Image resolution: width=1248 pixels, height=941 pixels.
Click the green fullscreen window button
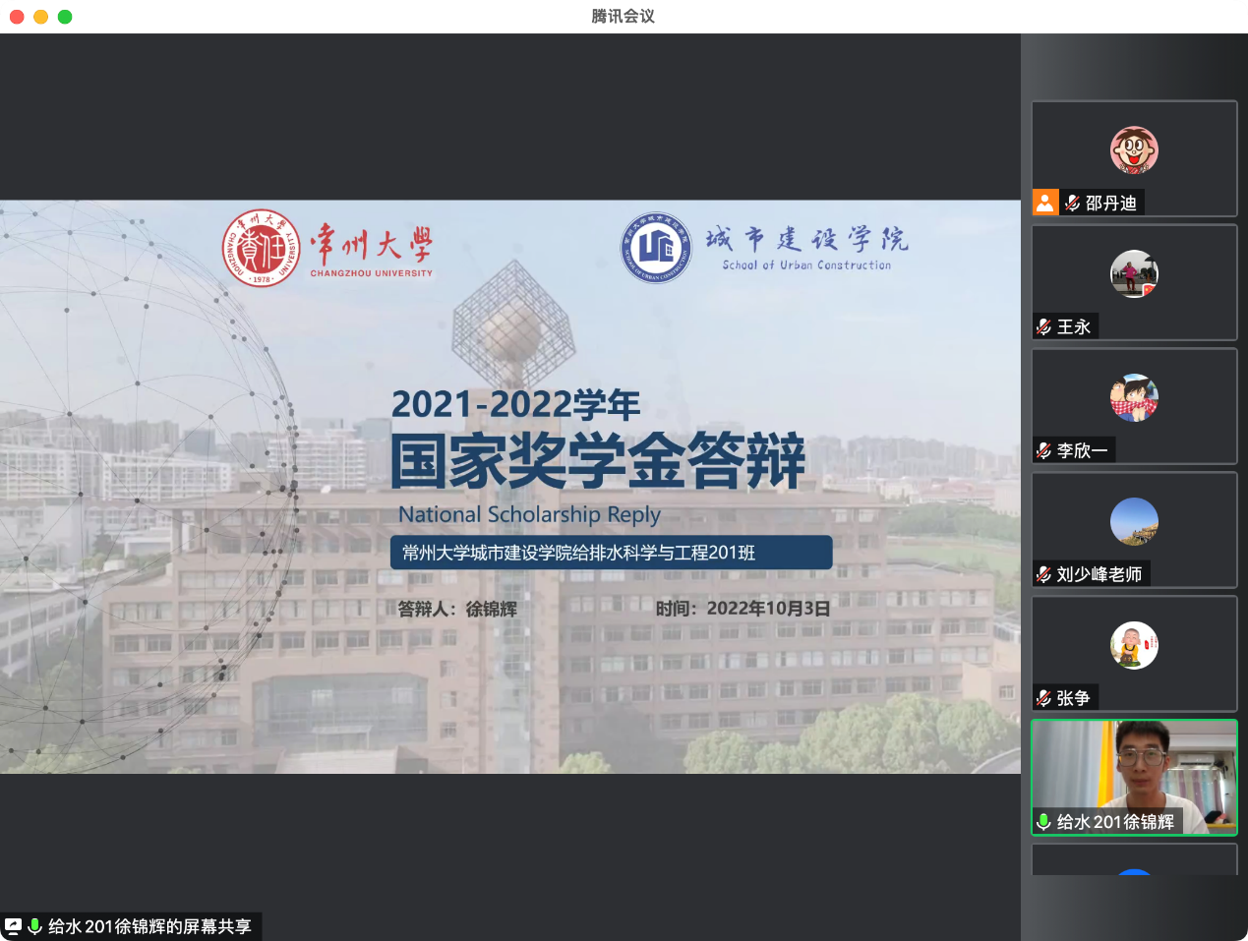pyautogui.click(x=65, y=17)
